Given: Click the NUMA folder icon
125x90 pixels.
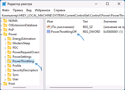Looking at the screenshot, I should (5, 21).
